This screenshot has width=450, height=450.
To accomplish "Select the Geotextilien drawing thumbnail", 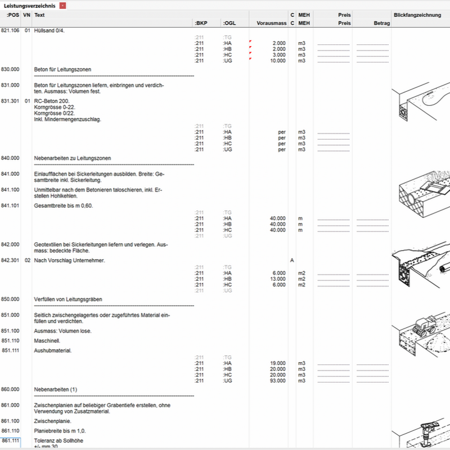I will [x=421, y=265].
